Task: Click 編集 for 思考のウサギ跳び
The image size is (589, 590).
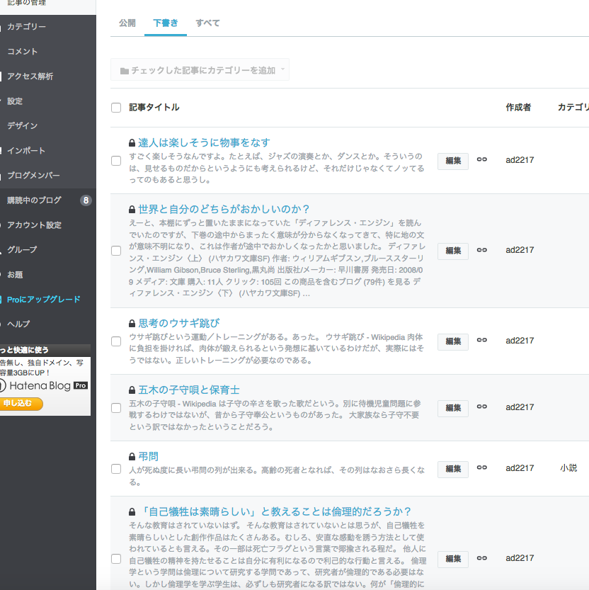Action: click(x=453, y=341)
